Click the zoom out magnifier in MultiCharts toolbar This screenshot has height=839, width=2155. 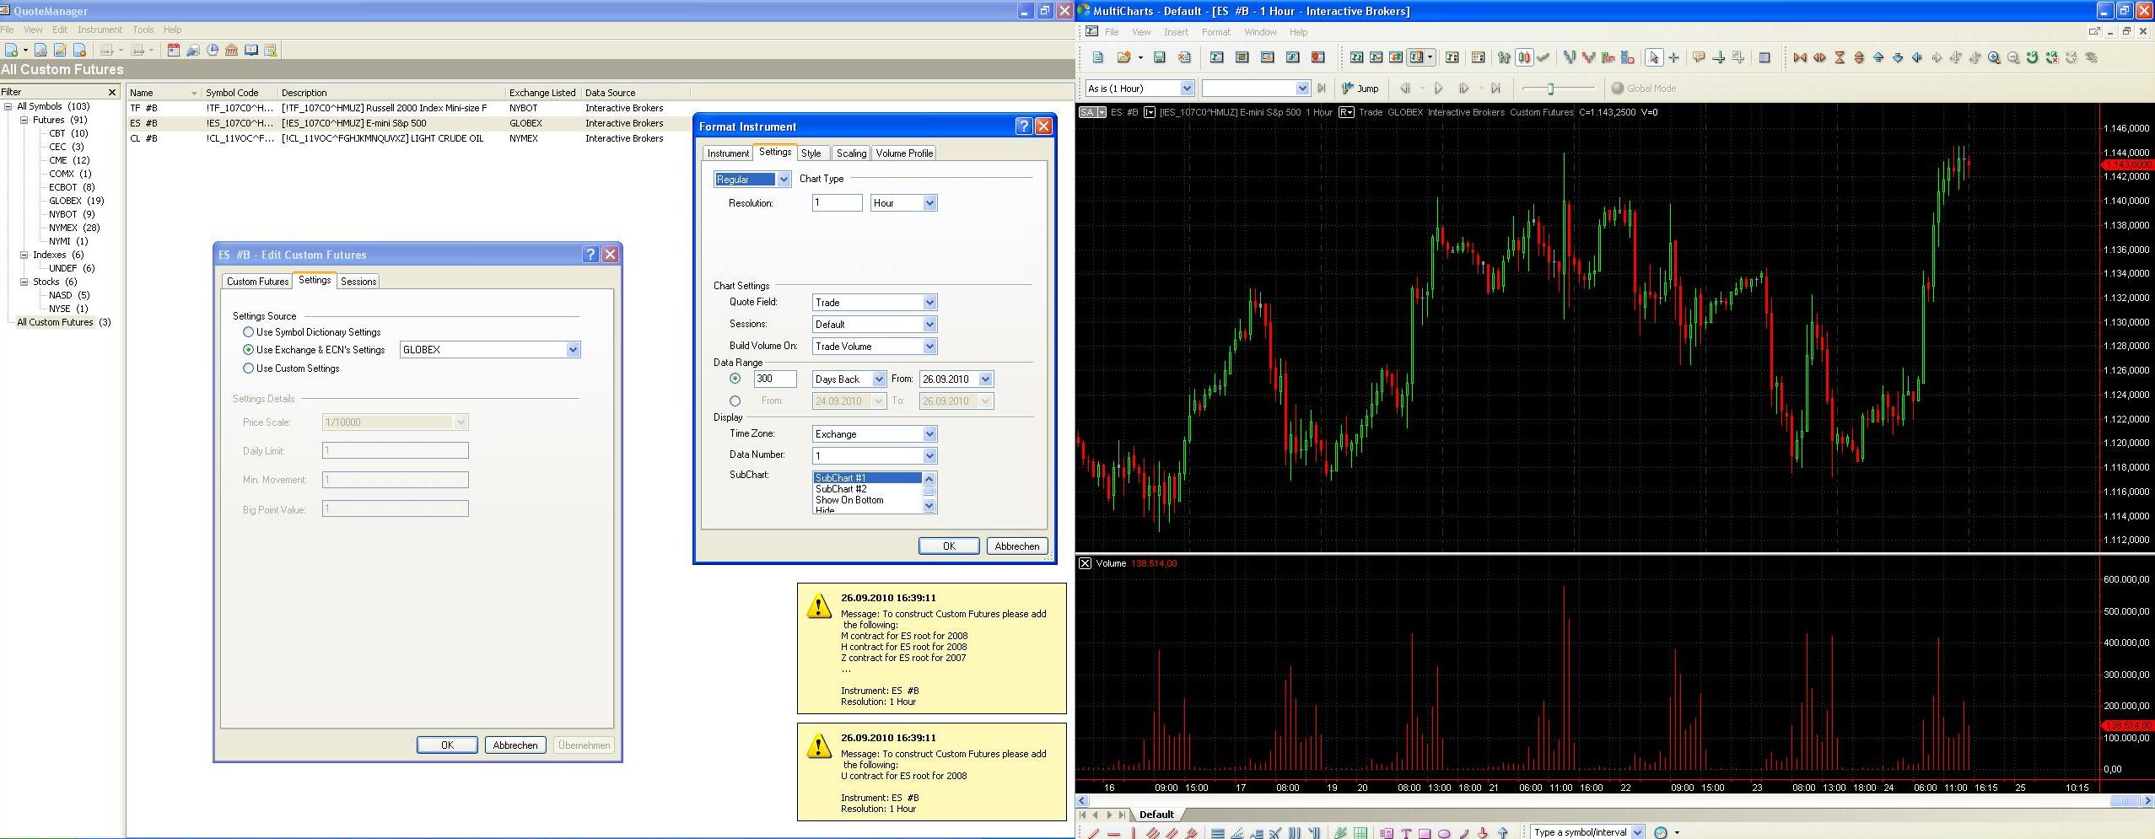click(2013, 57)
